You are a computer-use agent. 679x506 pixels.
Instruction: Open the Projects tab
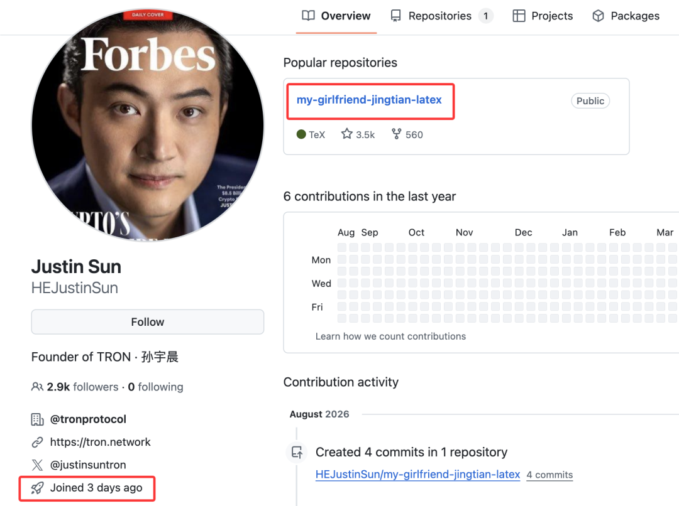pos(543,16)
